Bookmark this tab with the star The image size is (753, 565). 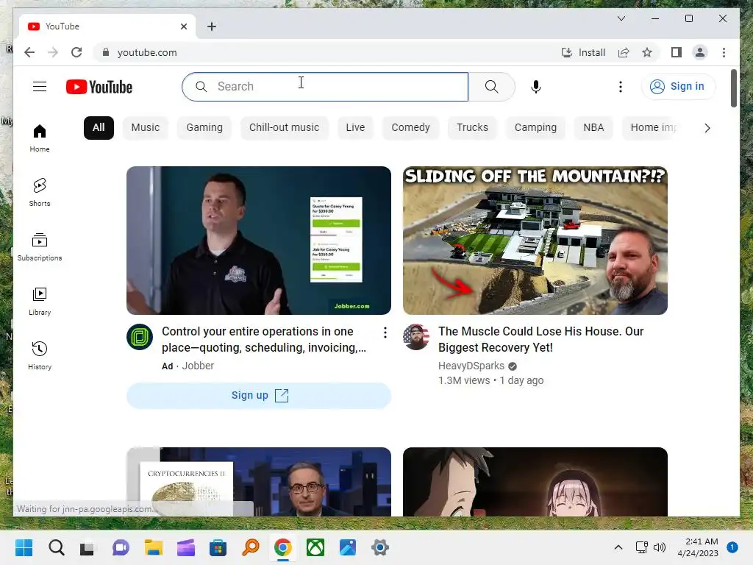click(x=647, y=52)
